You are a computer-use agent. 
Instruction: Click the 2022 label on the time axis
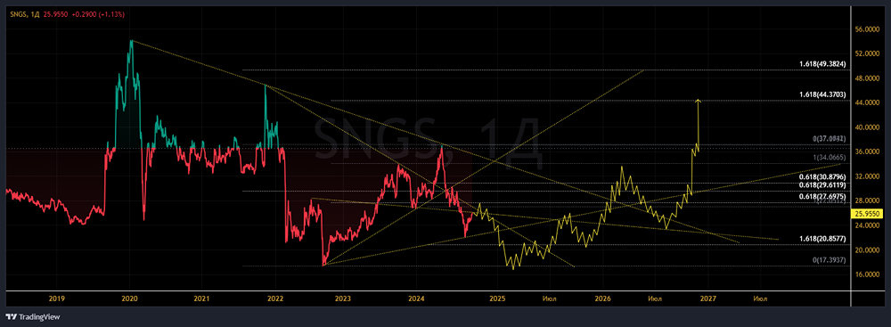pos(275,298)
